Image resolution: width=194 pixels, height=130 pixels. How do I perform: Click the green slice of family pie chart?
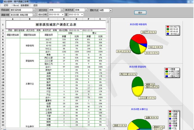point(137,82)
